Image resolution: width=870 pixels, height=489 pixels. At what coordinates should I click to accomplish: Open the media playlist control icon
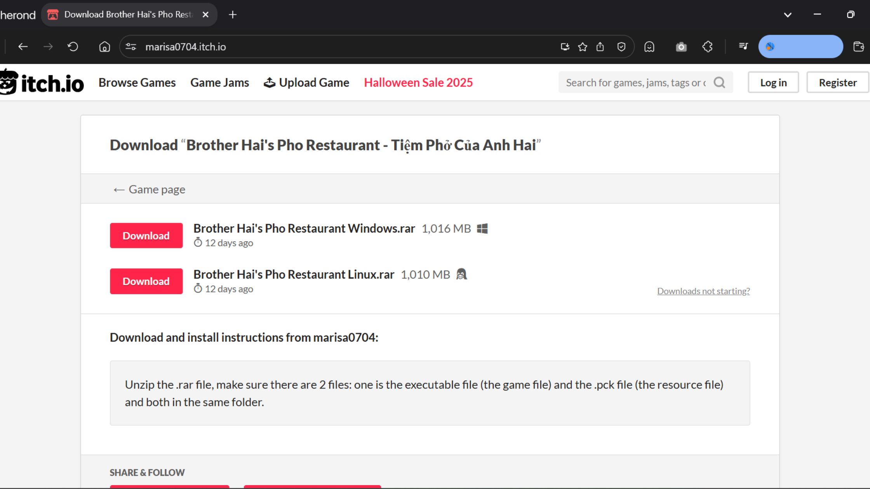click(x=743, y=46)
